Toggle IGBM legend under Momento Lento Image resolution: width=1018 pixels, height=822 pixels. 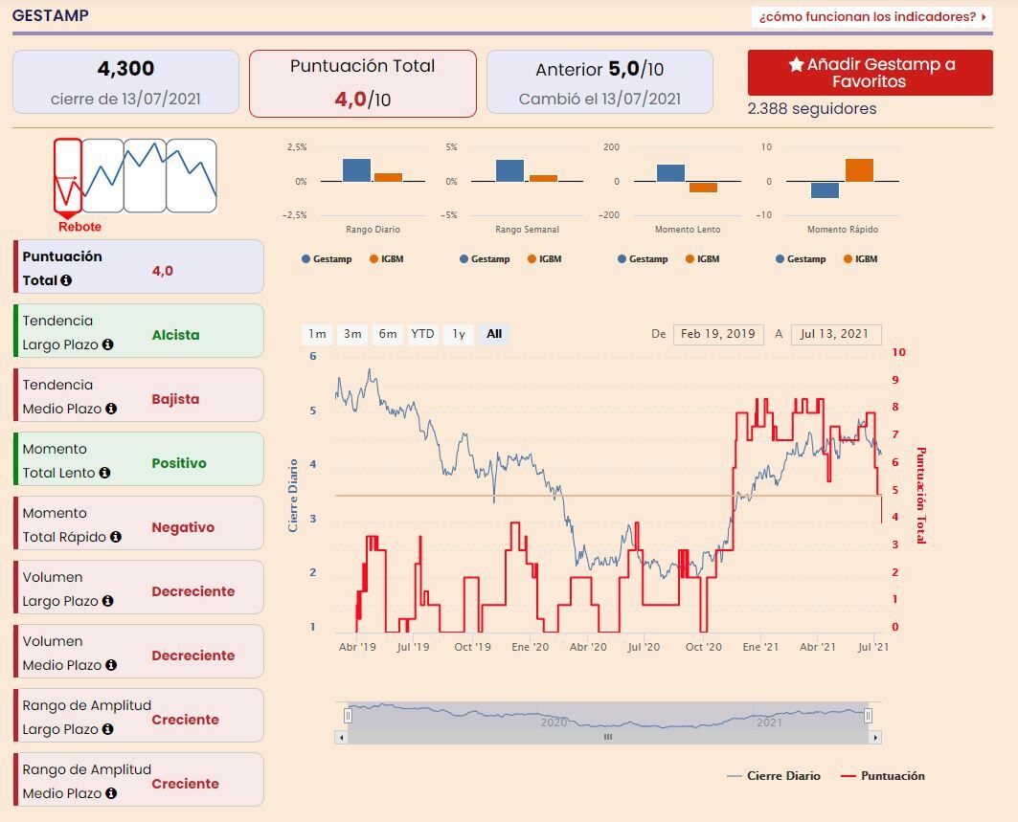pyautogui.click(x=703, y=259)
